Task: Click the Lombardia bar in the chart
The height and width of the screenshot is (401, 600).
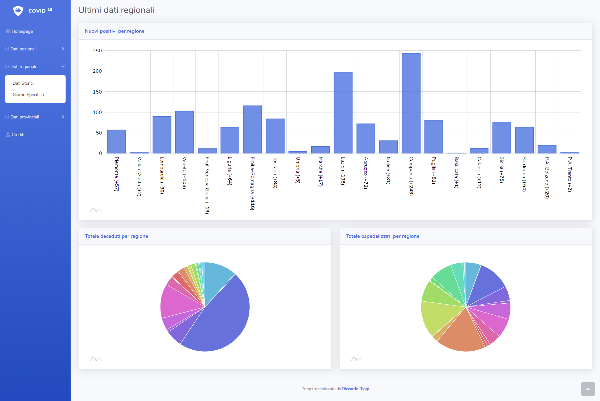Action: point(162,135)
